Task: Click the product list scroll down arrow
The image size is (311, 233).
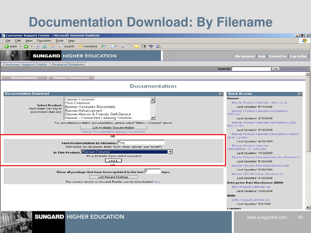Action: point(152,118)
